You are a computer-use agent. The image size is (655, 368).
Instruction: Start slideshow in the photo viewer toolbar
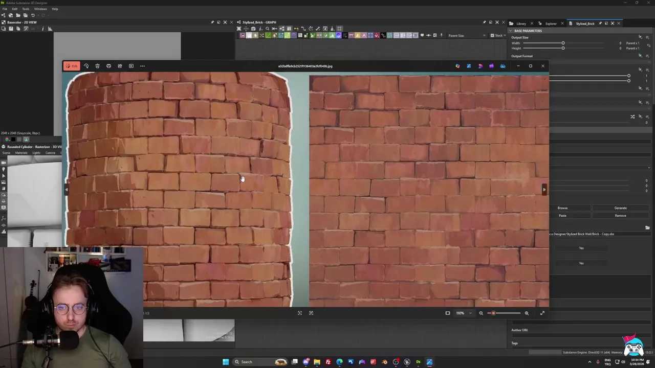[x=131, y=66]
